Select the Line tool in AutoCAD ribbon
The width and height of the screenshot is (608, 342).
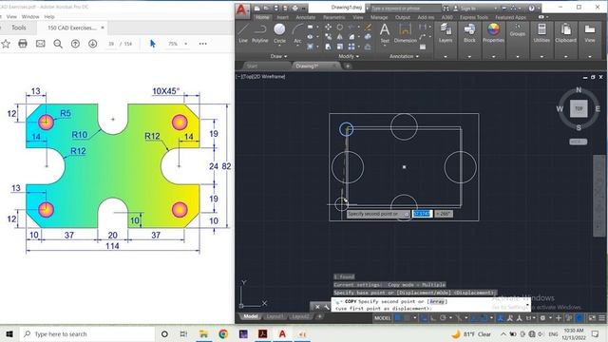(243, 33)
